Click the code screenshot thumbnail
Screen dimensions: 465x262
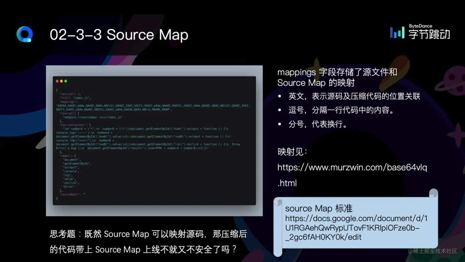point(154,141)
